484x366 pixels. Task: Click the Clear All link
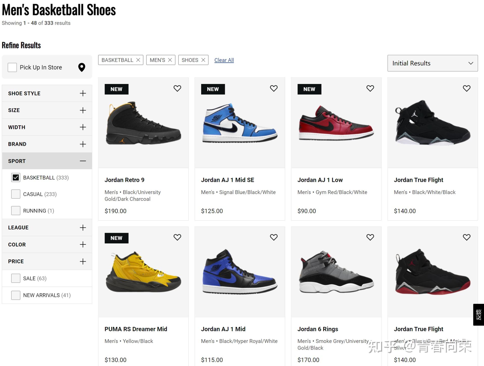(224, 60)
